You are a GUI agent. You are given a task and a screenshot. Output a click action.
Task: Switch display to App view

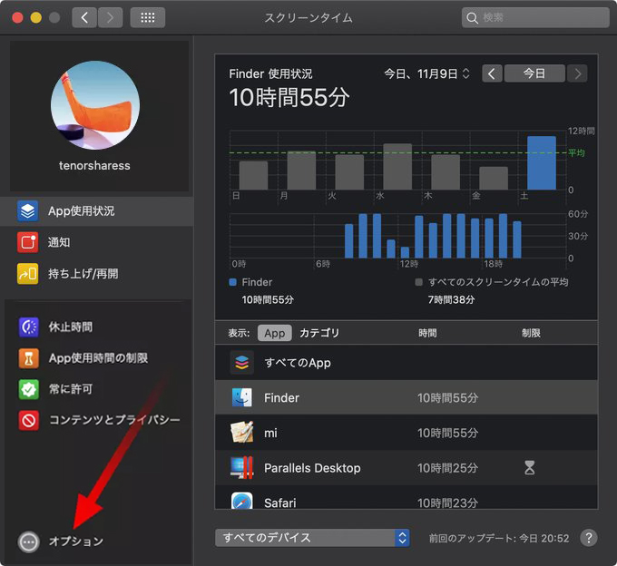pyautogui.click(x=274, y=333)
